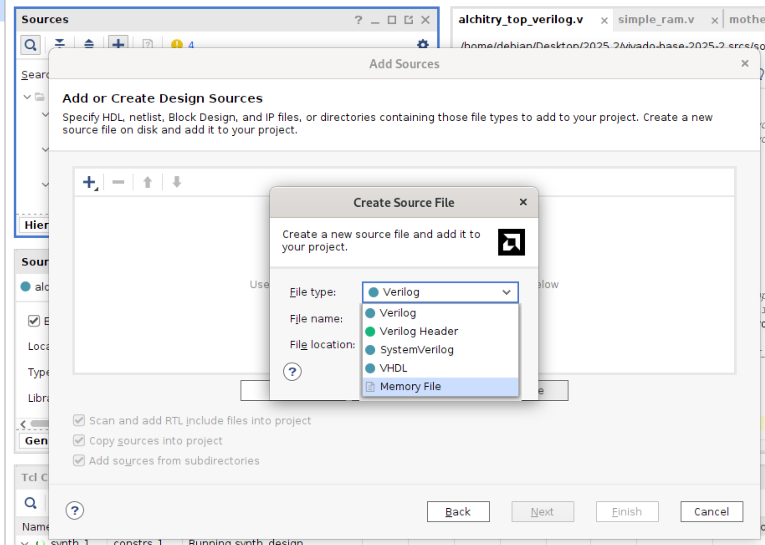The width and height of the screenshot is (765, 545).
Task: Click the Add Files plus icon in the dialog
Action: pos(89,182)
